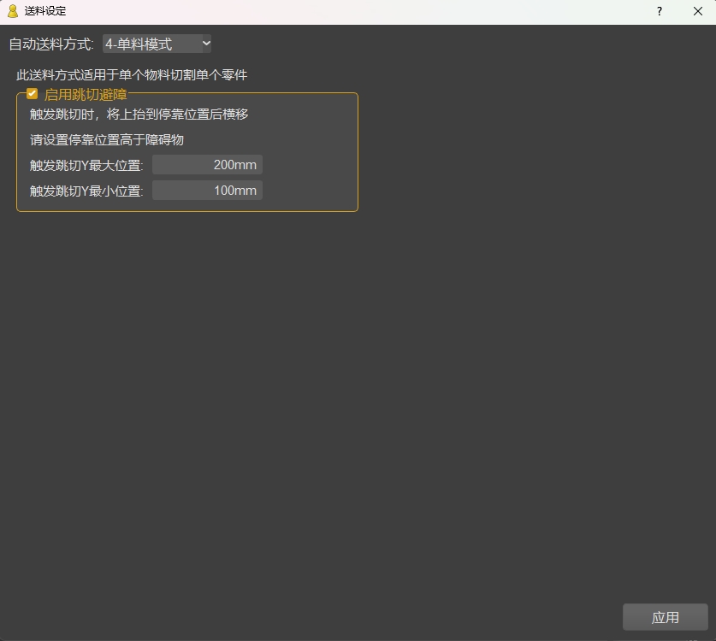Toggle the 启用跳切避障 checkbox
716x641 pixels.
tap(32, 94)
